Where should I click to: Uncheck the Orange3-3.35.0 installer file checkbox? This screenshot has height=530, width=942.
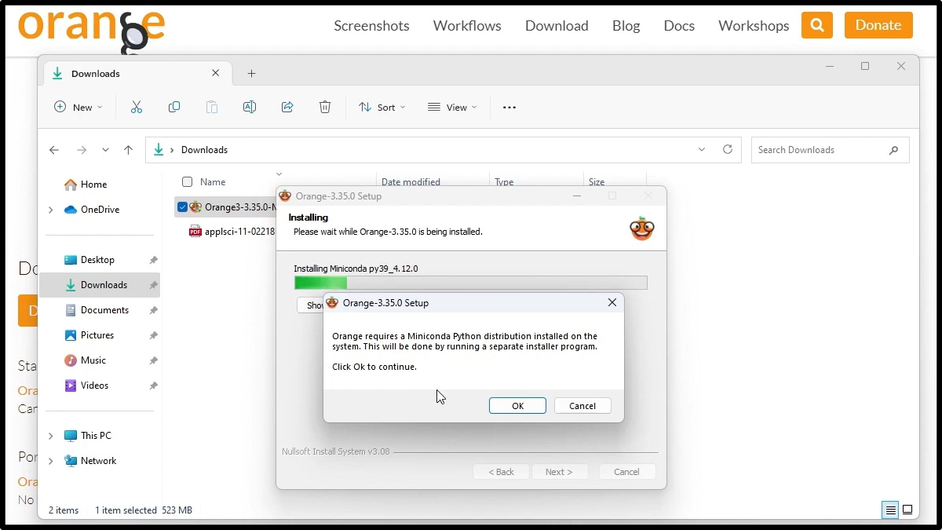(182, 207)
